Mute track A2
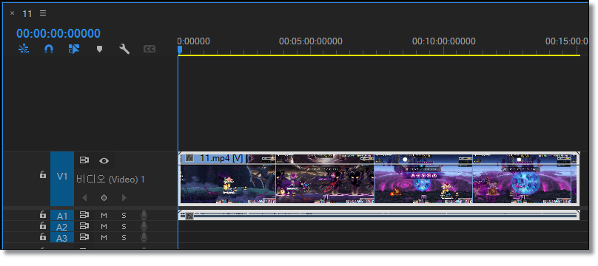Viewport: 598px width, 266px height. 104,226
